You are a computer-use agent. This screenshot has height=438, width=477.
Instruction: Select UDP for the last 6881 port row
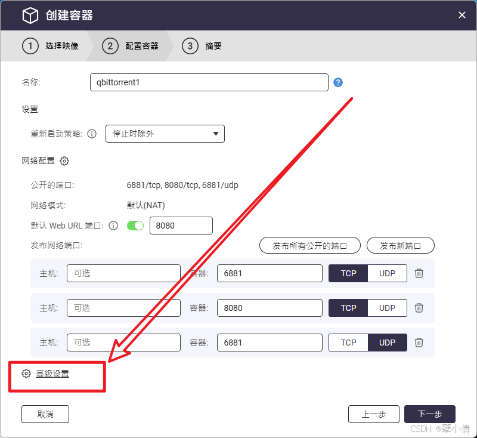click(387, 343)
